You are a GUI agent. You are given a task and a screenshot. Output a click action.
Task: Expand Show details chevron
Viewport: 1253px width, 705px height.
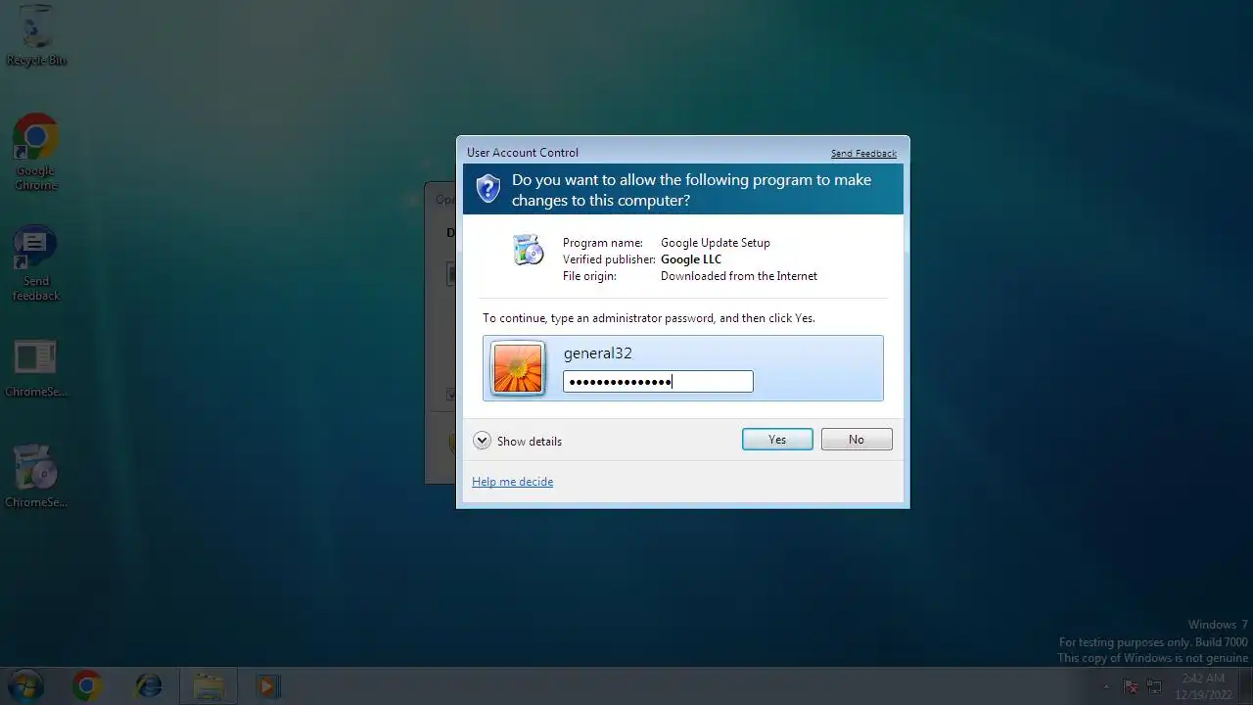[482, 441]
